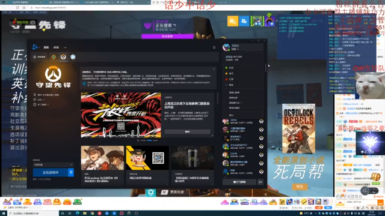This screenshot has width=385, height=216.
Task: Cancel matchmaking with purple 取消搜索 button
Action: click(x=167, y=36)
